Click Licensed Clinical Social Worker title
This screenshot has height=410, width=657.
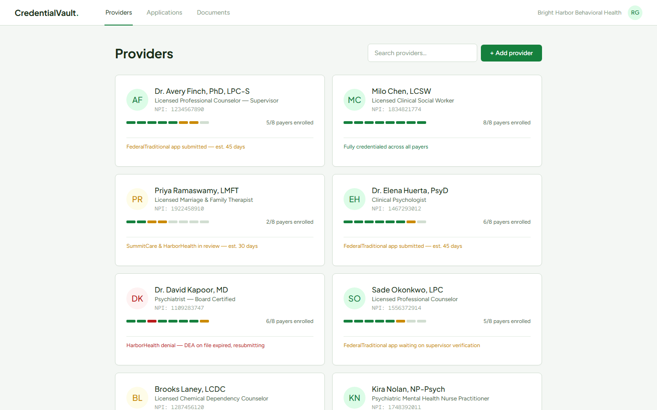[413, 101]
